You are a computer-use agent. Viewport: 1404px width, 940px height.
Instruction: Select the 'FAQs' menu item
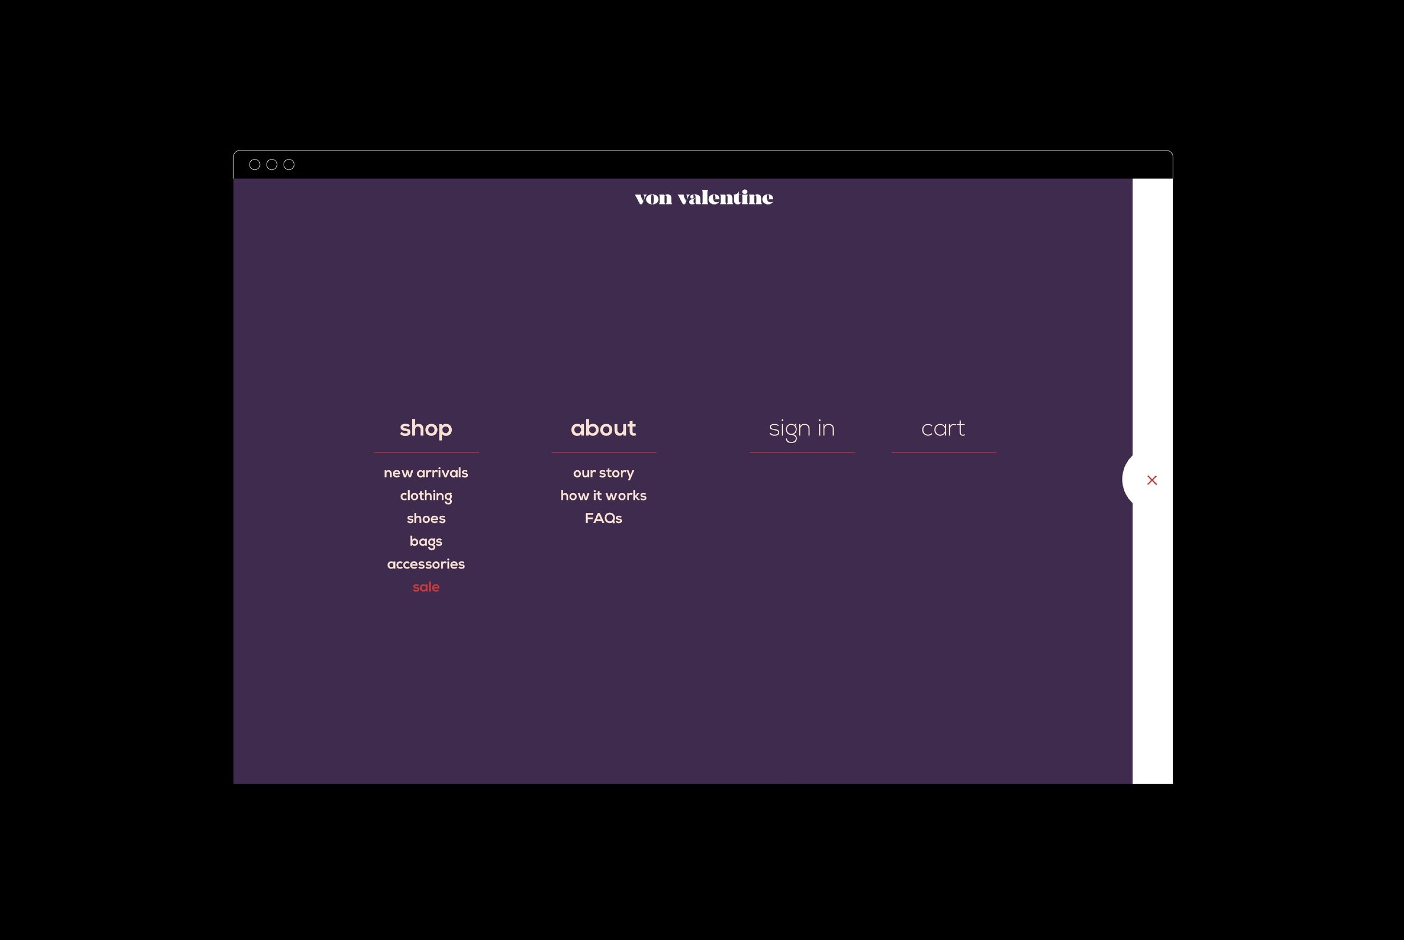point(603,517)
